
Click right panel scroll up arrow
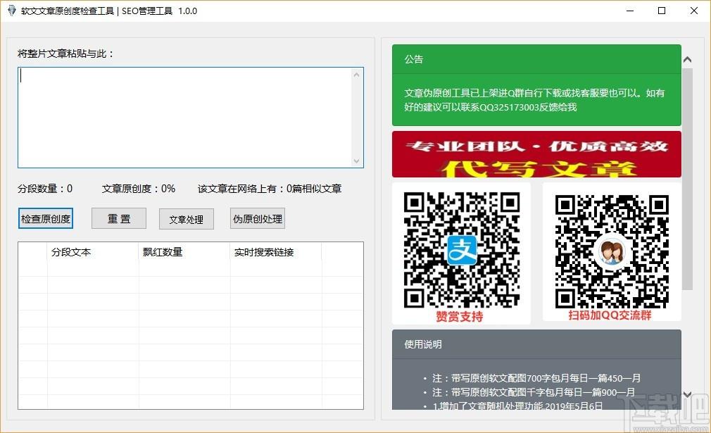tap(688, 59)
